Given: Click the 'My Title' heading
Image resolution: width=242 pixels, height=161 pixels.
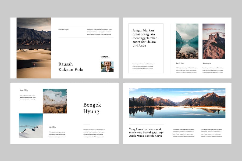Looking at the screenshot, I should [x=52, y=127].
